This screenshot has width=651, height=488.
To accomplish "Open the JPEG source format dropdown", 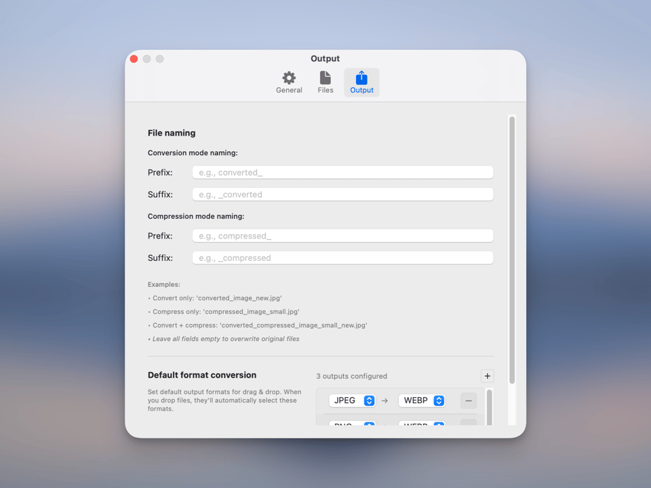I will click(x=352, y=401).
